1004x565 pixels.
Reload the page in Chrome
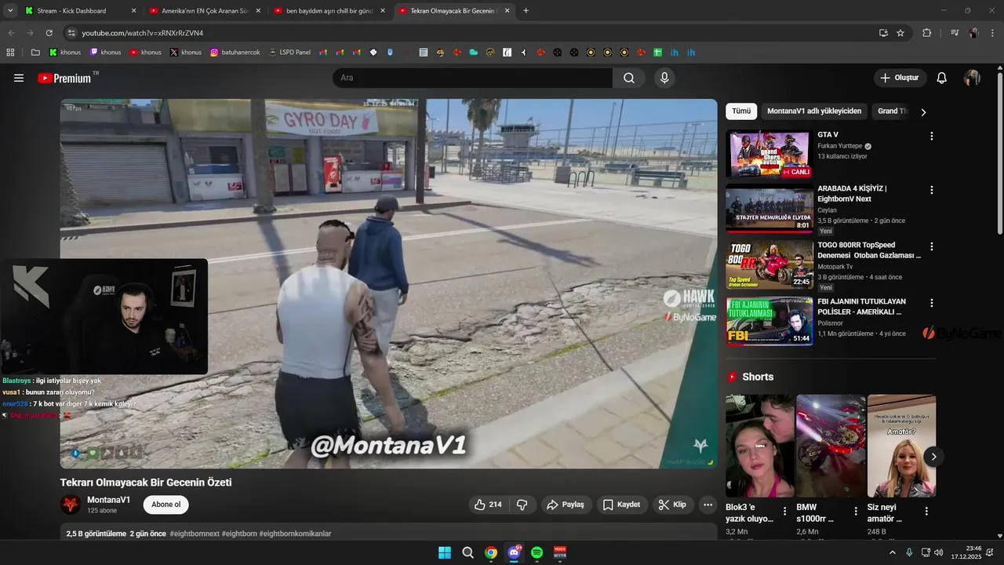coord(49,33)
